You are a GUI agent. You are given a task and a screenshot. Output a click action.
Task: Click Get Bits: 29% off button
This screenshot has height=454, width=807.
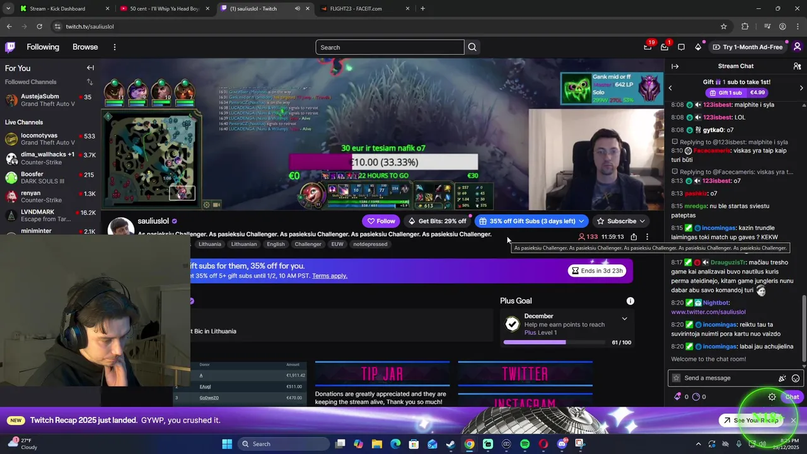(436, 221)
